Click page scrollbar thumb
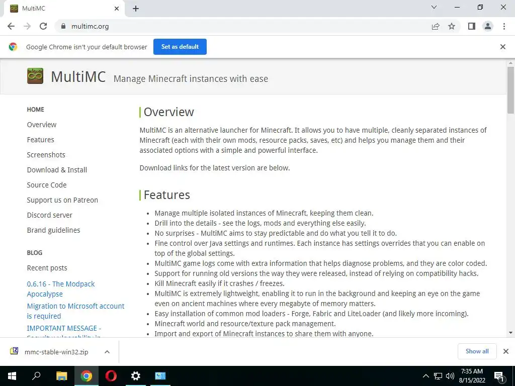 pos(510,90)
